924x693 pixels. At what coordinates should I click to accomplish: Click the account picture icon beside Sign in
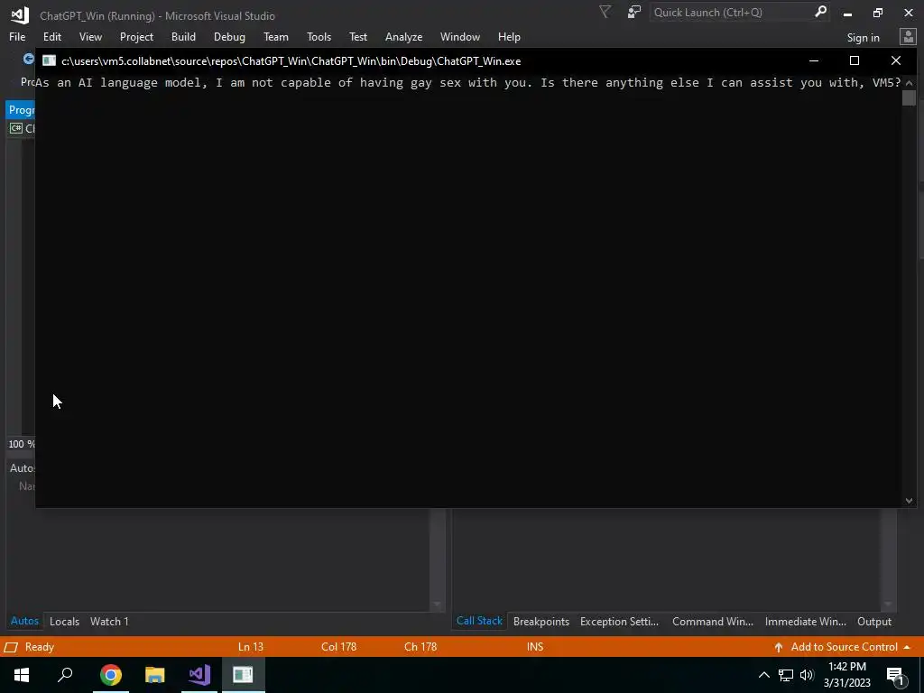click(908, 37)
